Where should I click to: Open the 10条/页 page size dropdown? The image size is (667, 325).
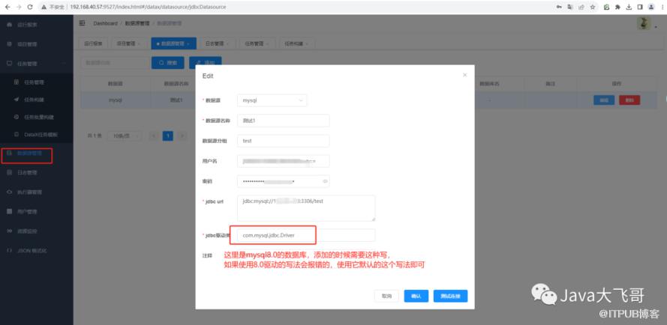[125, 136]
